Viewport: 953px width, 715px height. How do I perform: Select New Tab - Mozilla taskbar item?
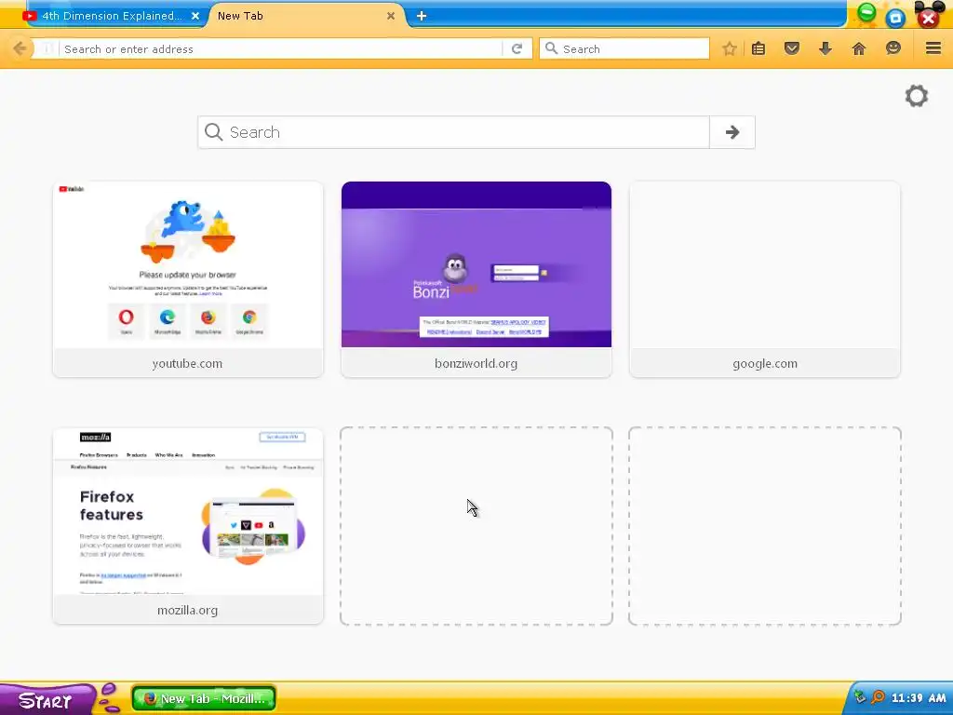204,698
